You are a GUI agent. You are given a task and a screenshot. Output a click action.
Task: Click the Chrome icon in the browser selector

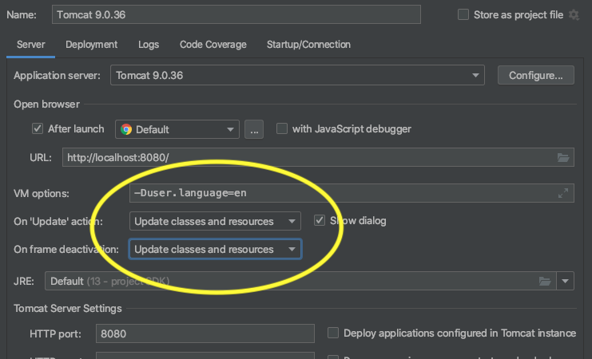pos(126,129)
